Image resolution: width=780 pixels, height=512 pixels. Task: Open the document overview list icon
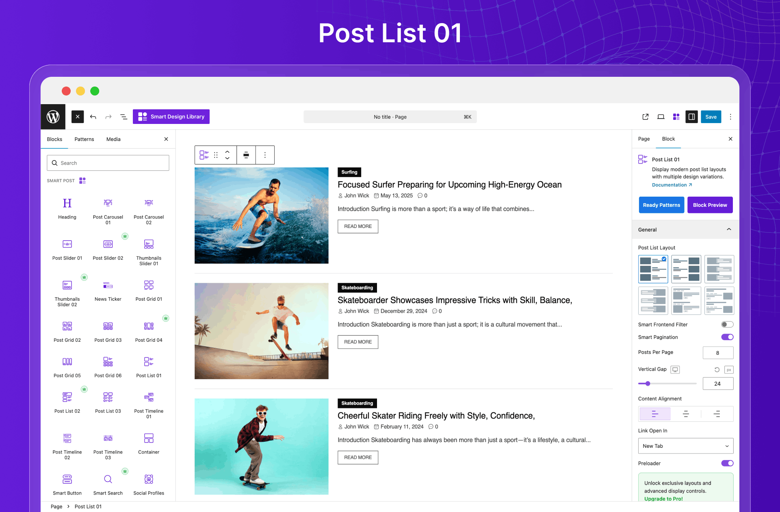(x=124, y=117)
